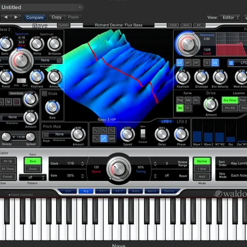
Task: Click the LFO Phase knob
Action: point(181,134)
